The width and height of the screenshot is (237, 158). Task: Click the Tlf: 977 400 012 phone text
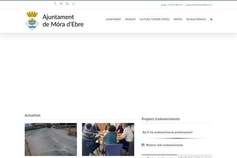176,5
